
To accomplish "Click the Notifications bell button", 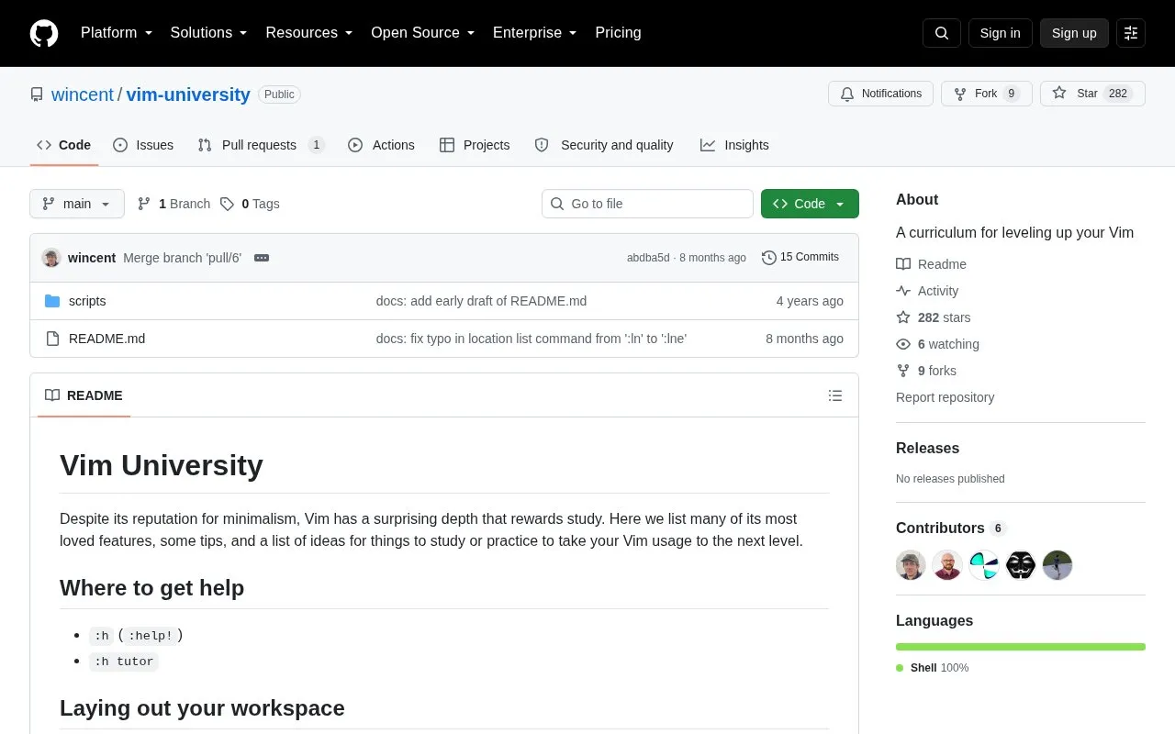I will pos(881,94).
